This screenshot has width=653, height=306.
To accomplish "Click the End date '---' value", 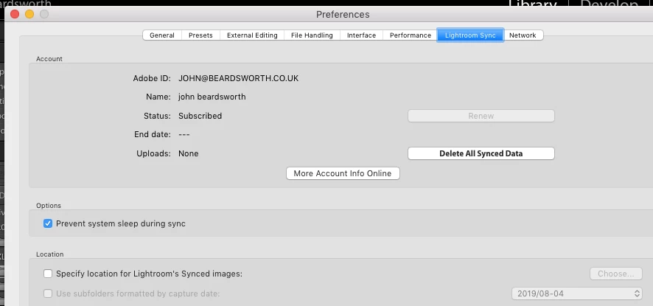I will [x=184, y=135].
